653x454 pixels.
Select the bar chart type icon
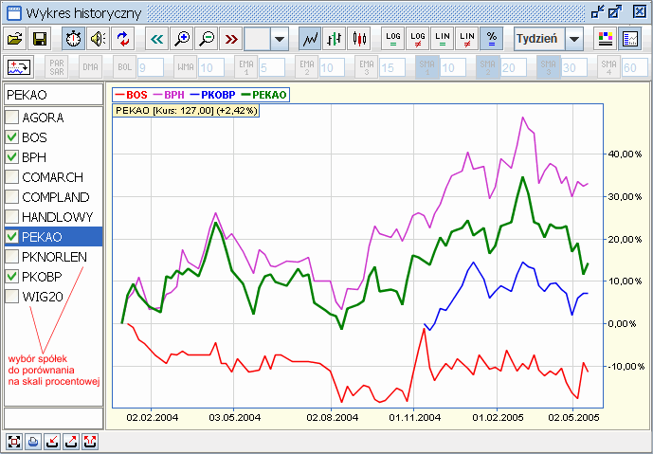point(335,39)
